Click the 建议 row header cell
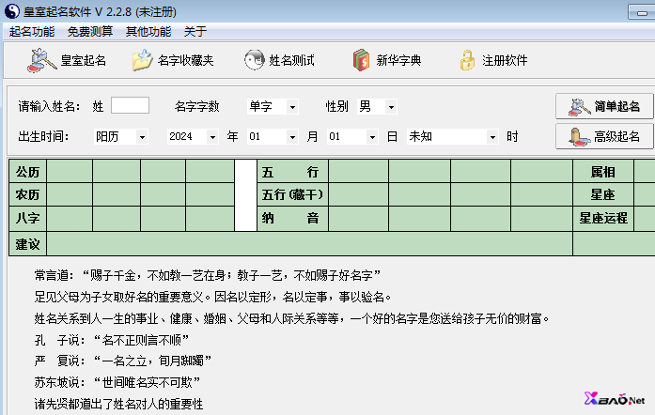The image size is (655, 415). click(x=27, y=244)
